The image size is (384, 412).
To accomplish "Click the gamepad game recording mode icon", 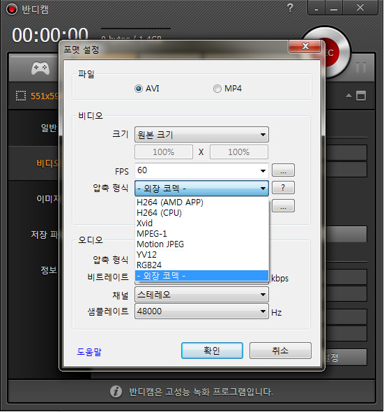I will pos(40,68).
